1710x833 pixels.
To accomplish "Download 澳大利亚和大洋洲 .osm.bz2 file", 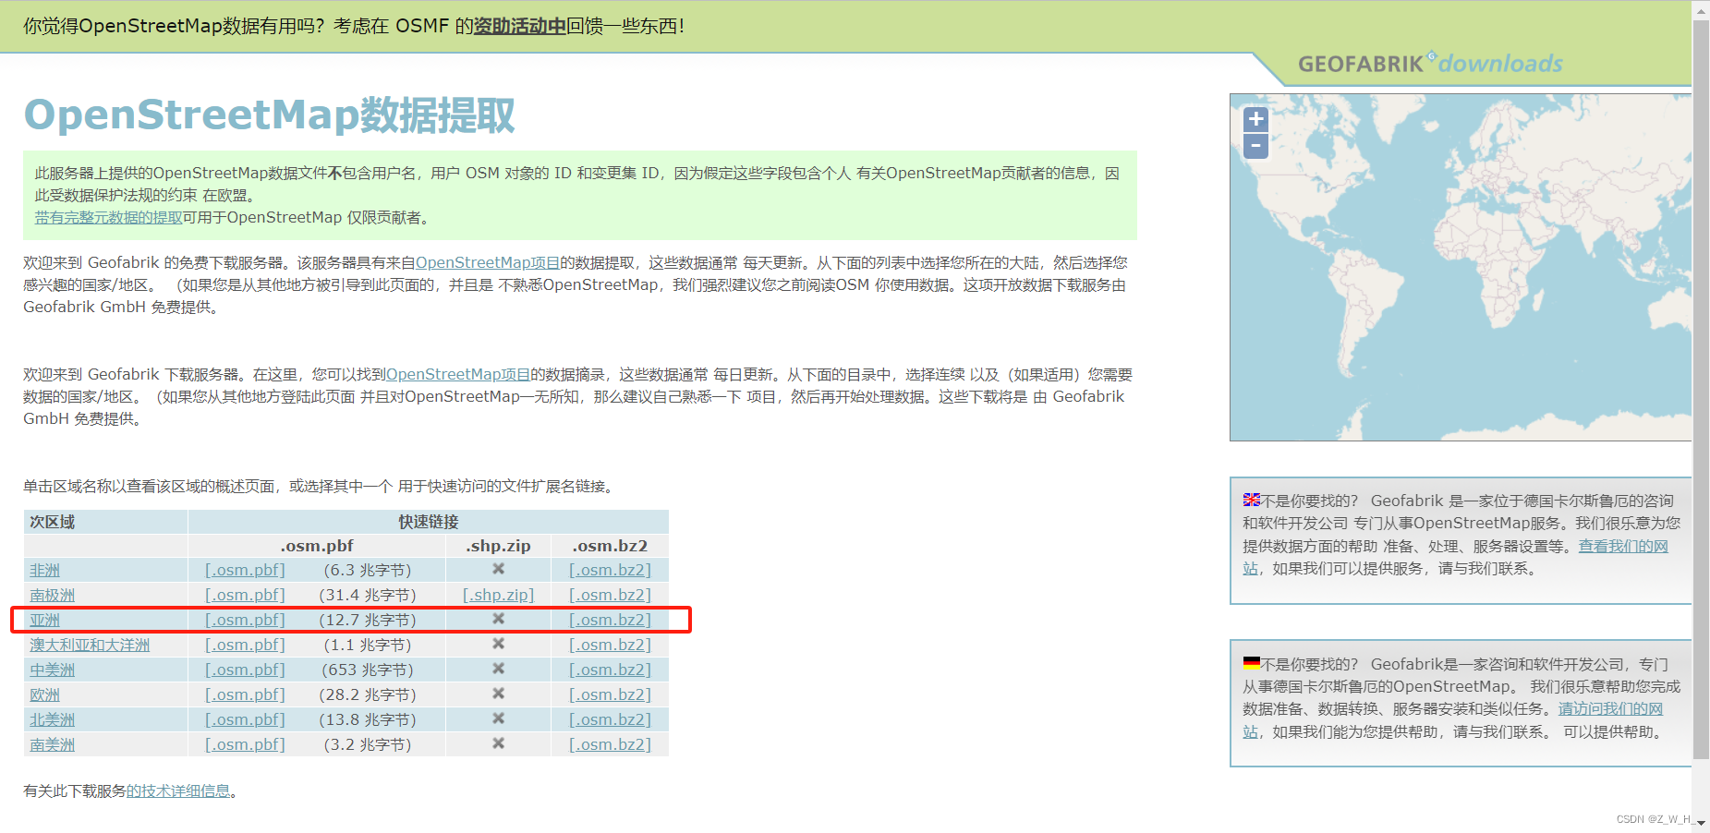I will [x=610, y=646].
